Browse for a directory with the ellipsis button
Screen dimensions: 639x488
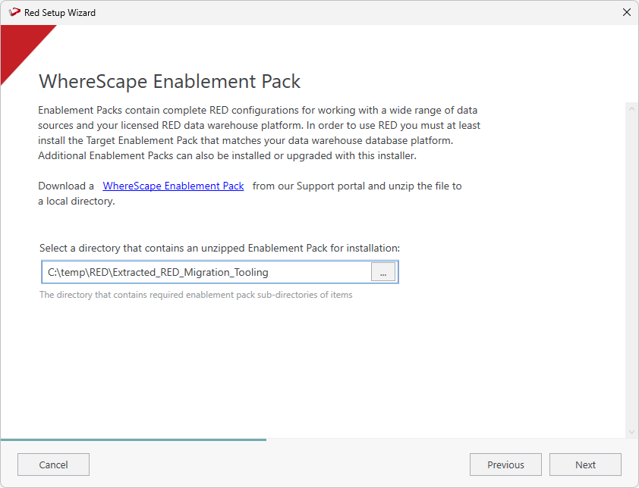point(383,272)
